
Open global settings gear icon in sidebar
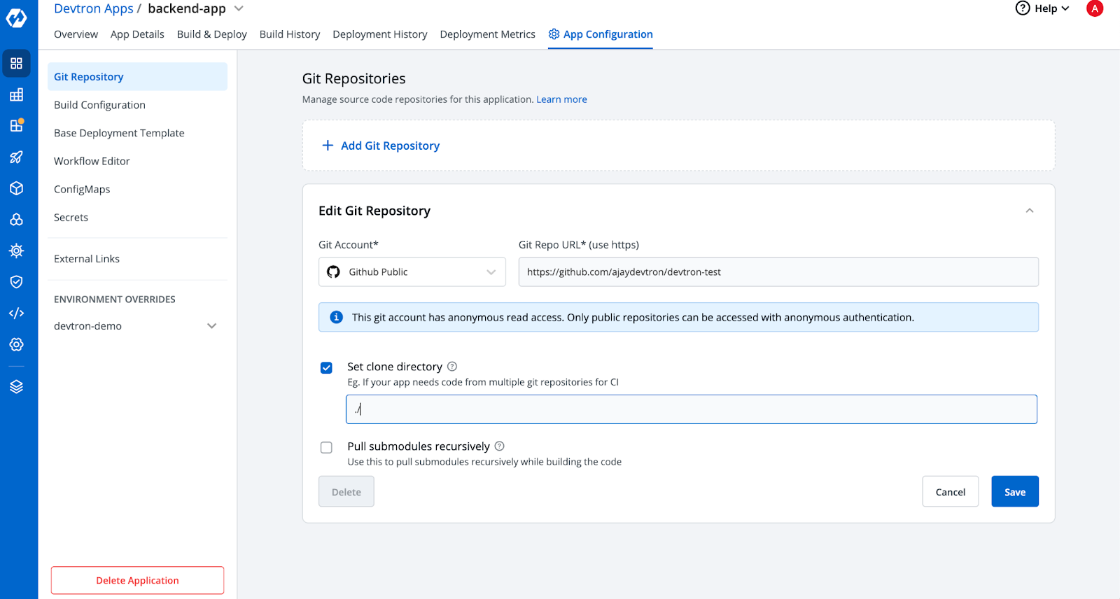click(16, 344)
